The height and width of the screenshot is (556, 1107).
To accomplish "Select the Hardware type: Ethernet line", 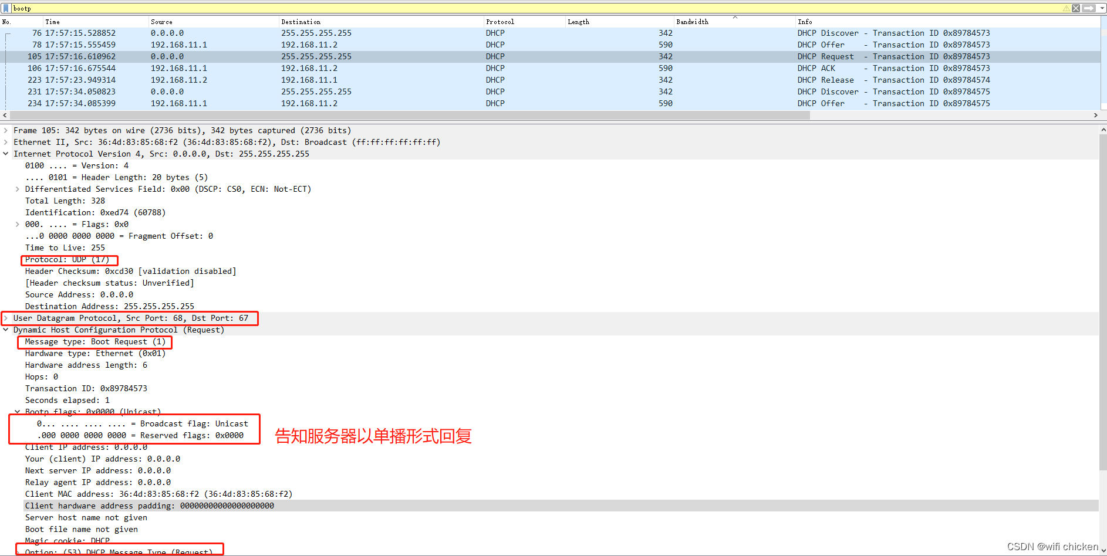I will coord(95,353).
